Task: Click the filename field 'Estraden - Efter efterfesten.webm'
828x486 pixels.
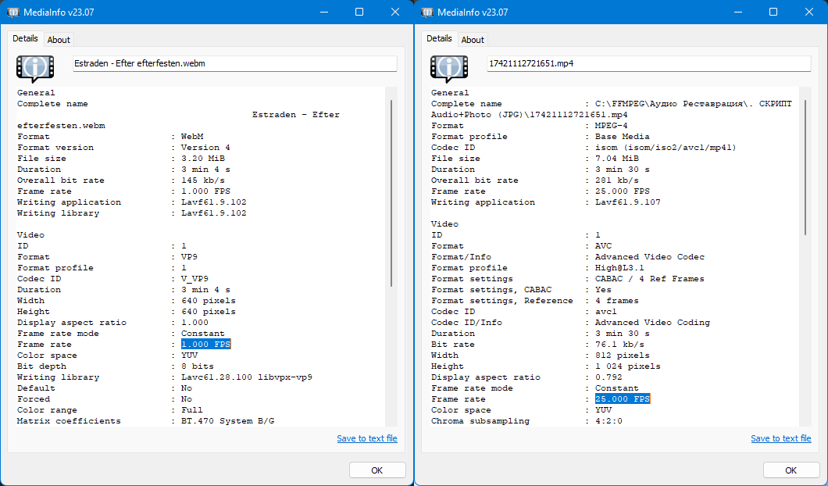Action: pyautogui.click(x=235, y=63)
